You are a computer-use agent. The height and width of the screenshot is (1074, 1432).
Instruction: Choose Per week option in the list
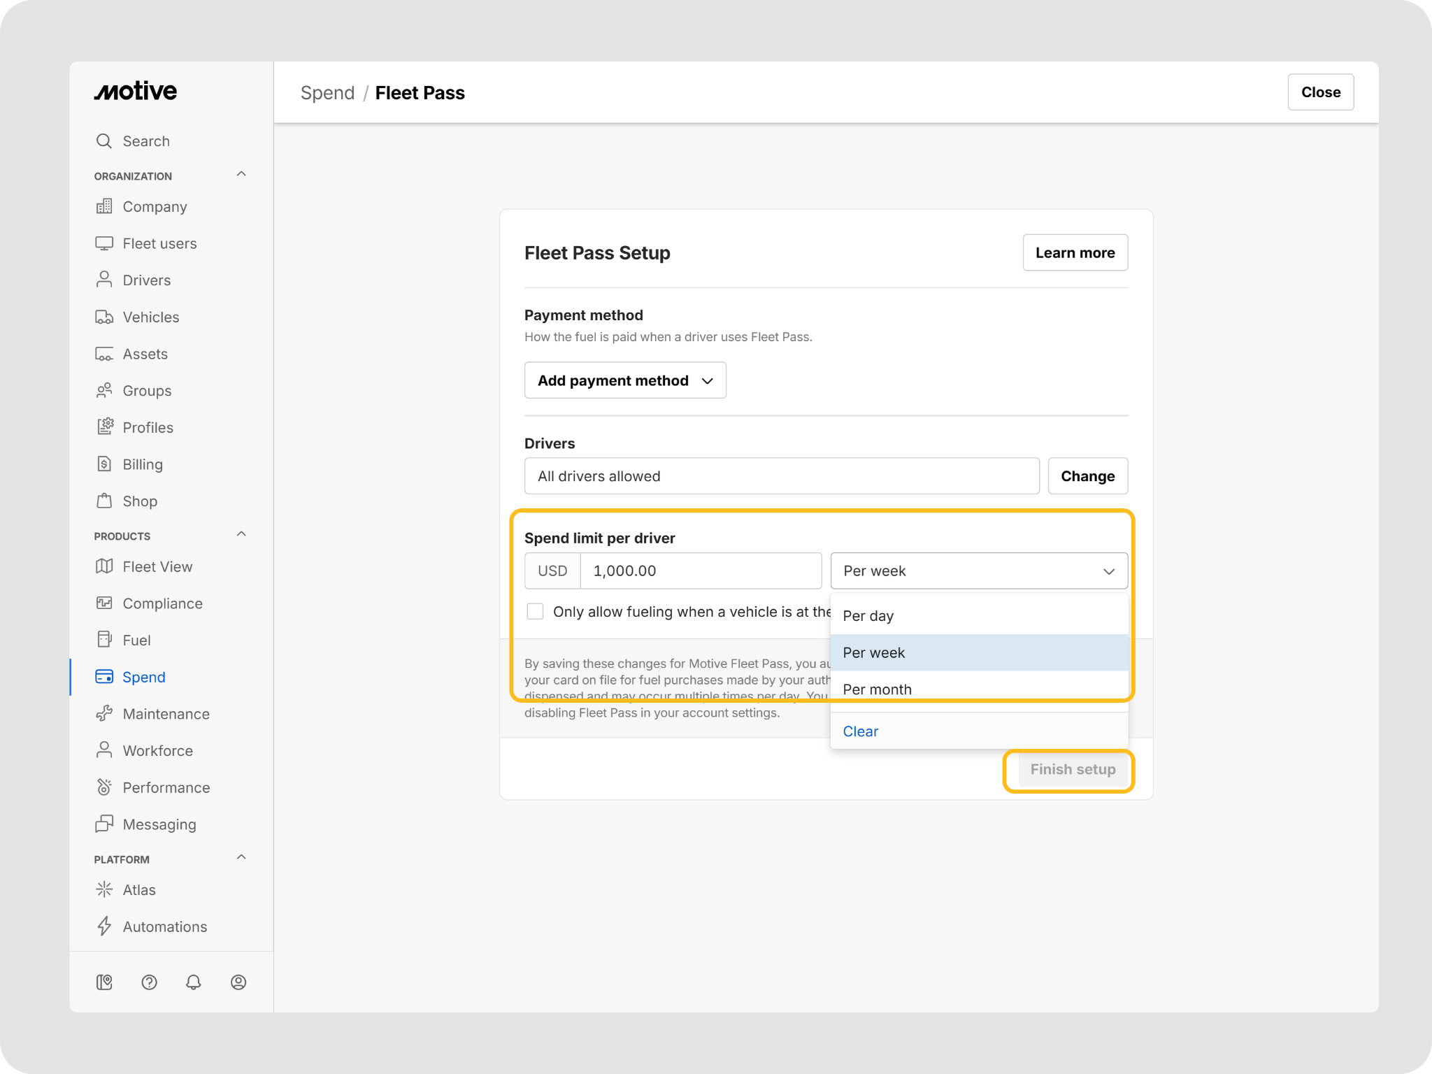tap(979, 653)
